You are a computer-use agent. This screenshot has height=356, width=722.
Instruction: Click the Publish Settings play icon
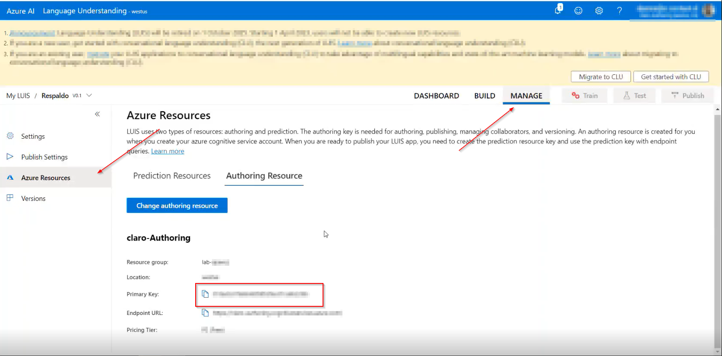(x=10, y=156)
